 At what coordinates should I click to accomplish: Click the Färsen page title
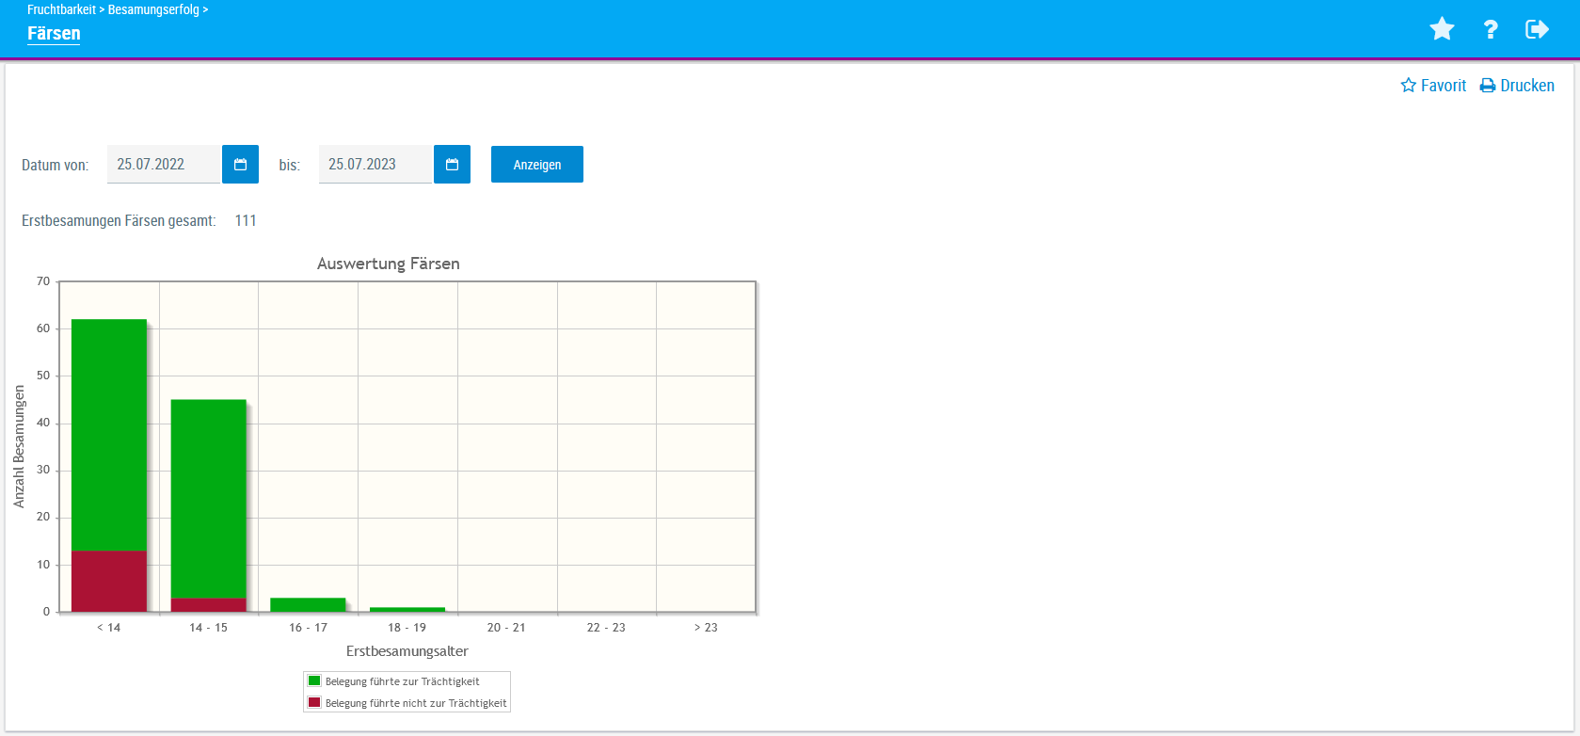[x=54, y=34]
